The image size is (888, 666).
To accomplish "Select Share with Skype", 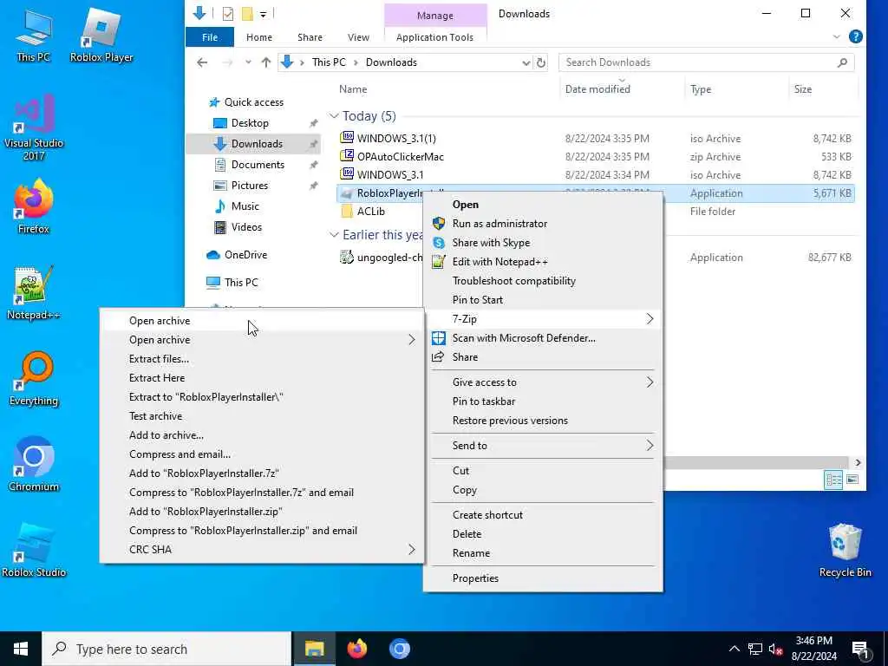I will [x=543, y=243].
